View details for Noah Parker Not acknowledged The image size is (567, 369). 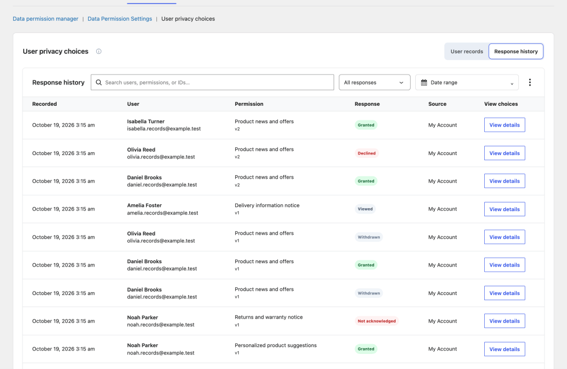504,320
